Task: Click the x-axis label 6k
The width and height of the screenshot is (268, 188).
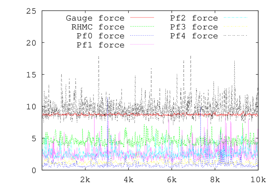Action: 172,180
